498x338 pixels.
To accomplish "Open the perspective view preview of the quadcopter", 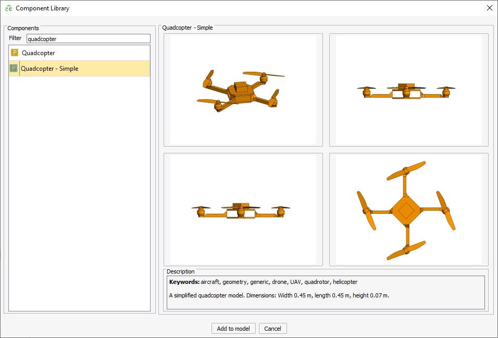I will 242,89.
